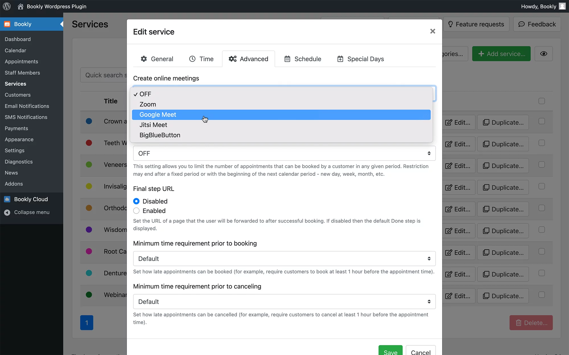Click the Add service button

pyautogui.click(x=501, y=54)
